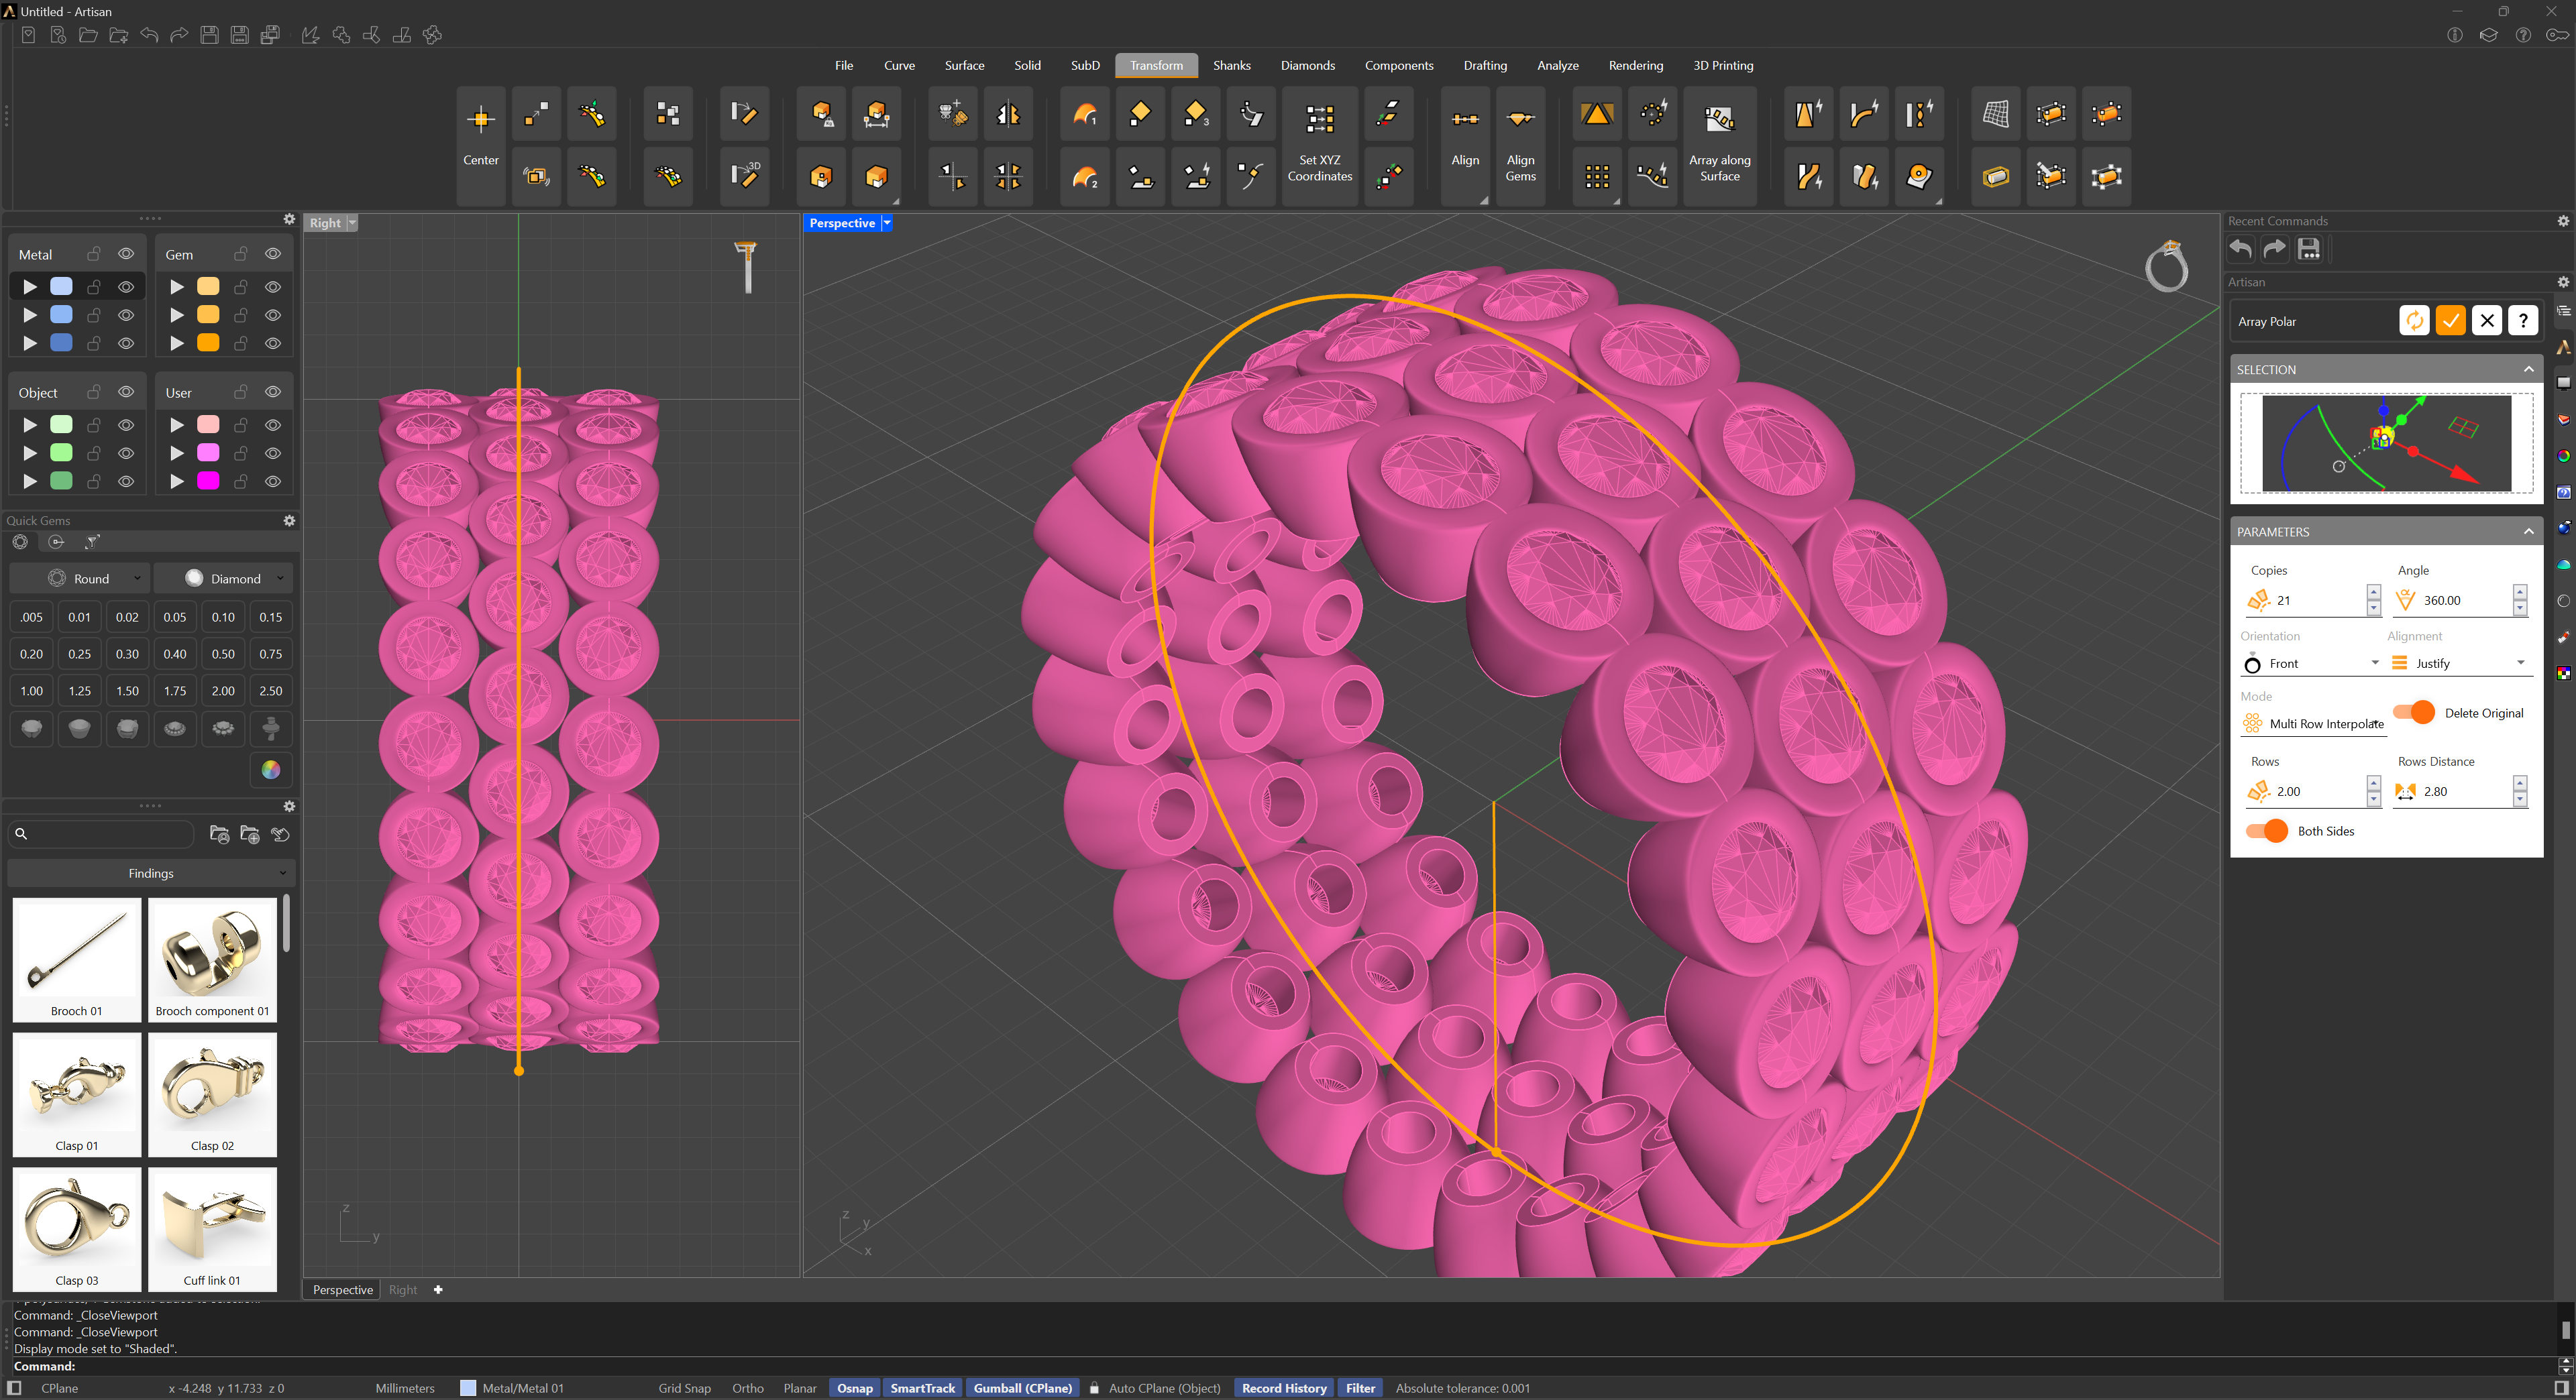Open the Round gem shape dropdown
This screenshot has height=1400, width=2576.
pyautogui.click(x=80, y=579)
